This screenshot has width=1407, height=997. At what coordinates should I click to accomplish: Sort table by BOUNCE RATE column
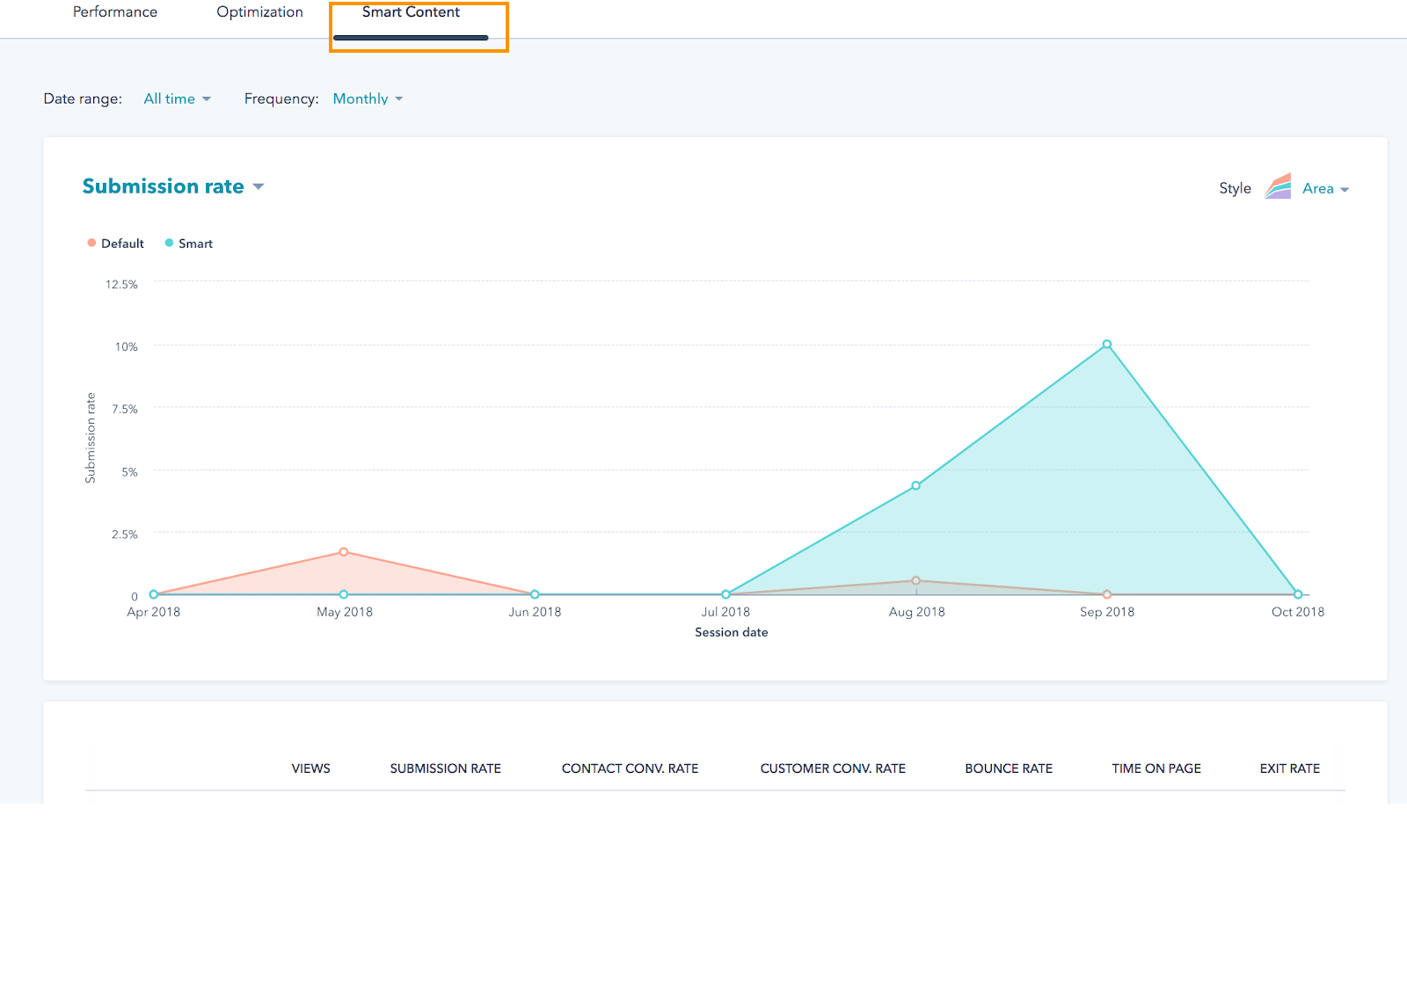click(1009, 768)
